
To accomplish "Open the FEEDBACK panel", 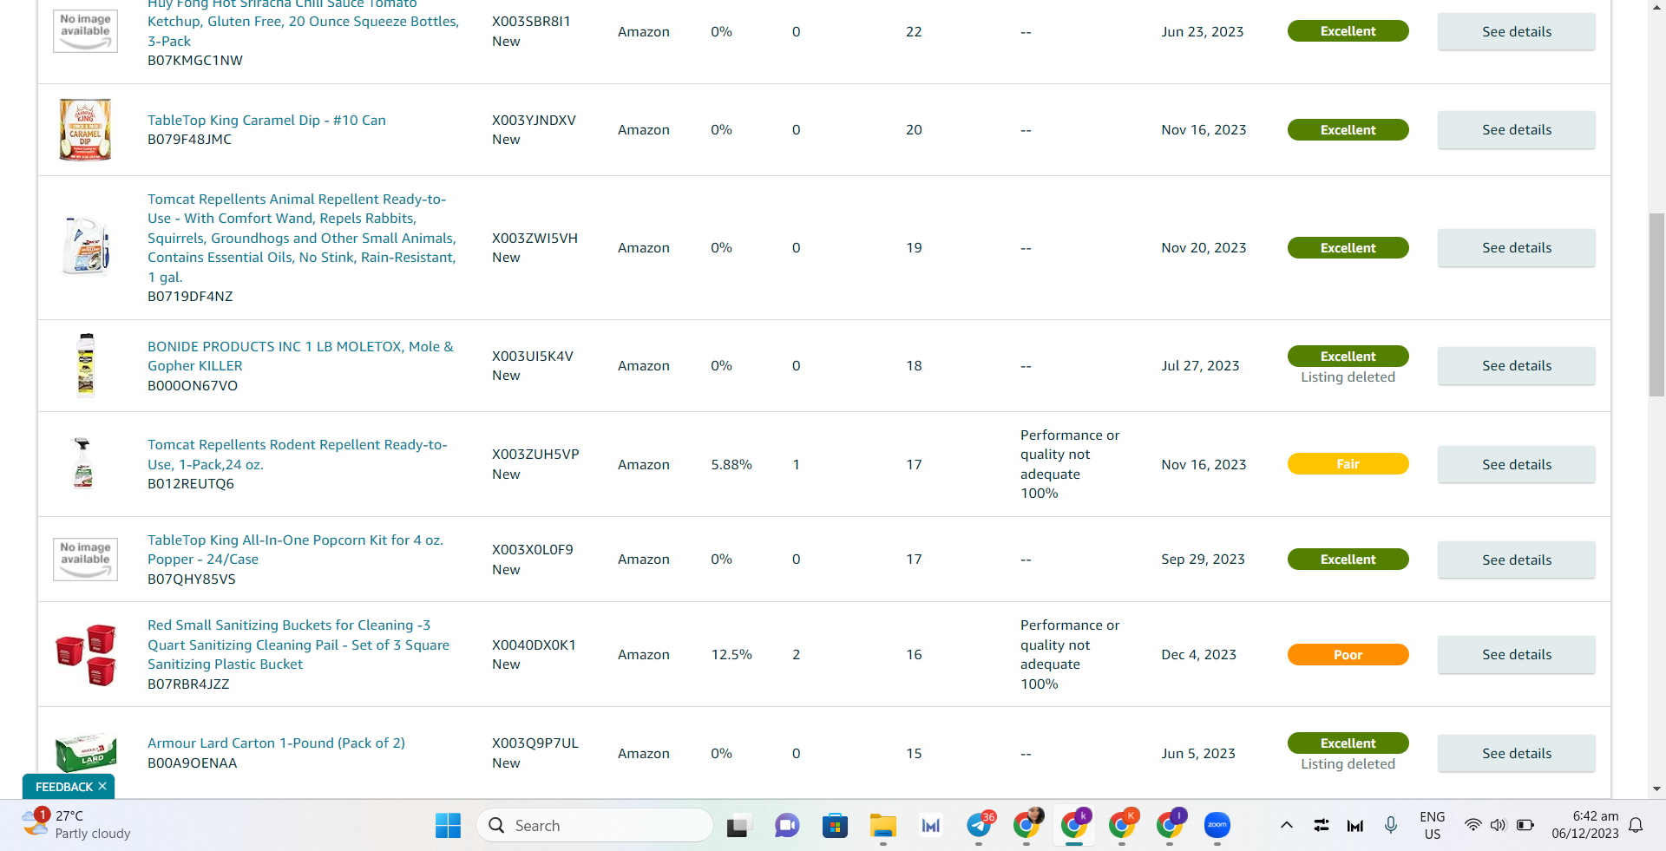I will (x=64, y=787).
